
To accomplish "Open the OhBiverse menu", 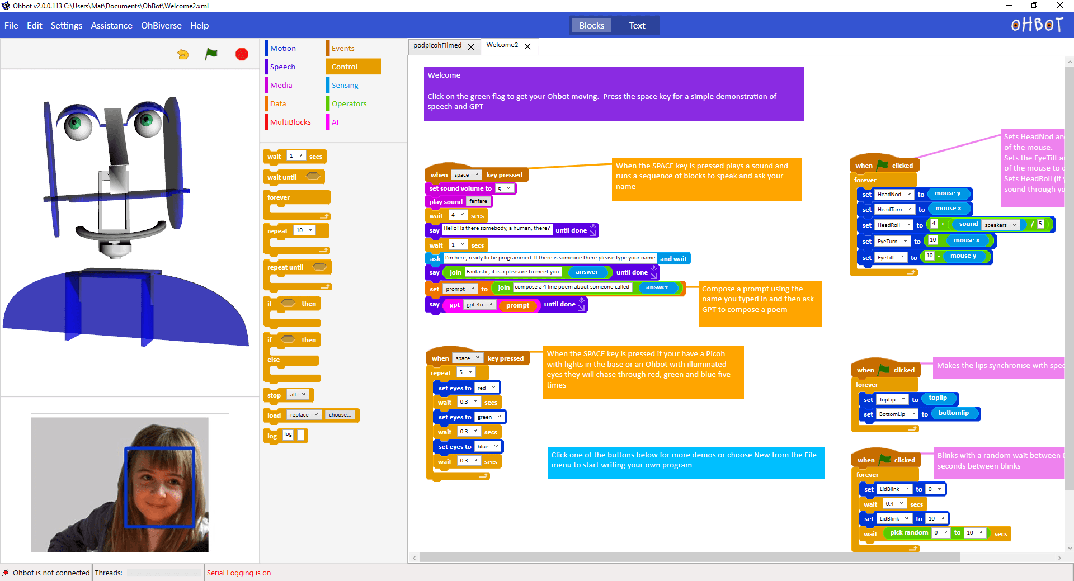I will coord(161,26).
